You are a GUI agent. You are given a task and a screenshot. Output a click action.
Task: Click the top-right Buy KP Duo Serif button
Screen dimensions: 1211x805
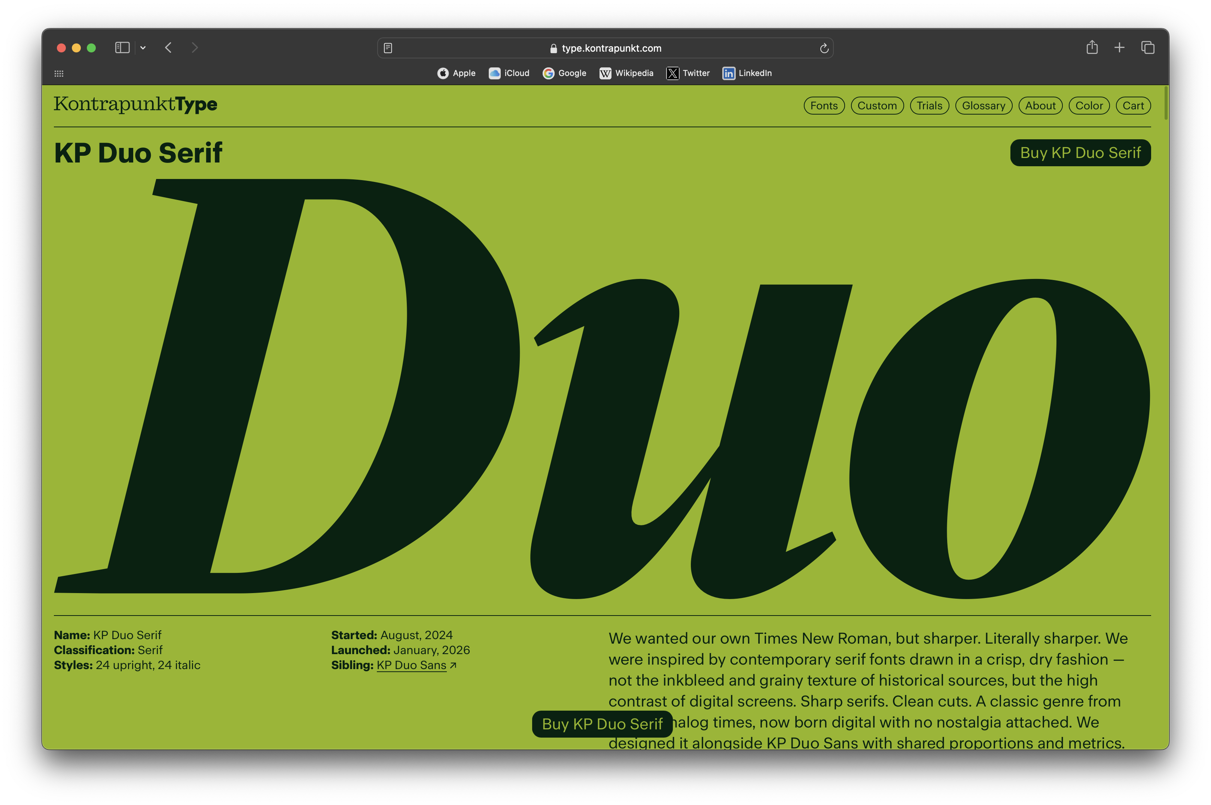tap(1080, 153)
